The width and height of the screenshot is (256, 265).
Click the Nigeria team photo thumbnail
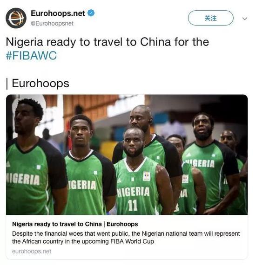pyautogui.click(x=127, y=155)
